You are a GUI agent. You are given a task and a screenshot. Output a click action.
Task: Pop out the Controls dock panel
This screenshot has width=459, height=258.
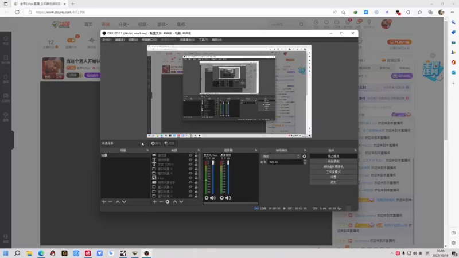[356, 150]
